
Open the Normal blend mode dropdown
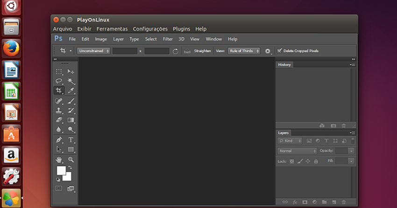pos(297,151)
